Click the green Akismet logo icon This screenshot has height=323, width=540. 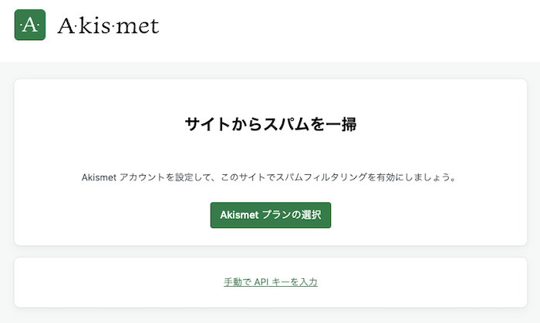[x=30, y=25]
